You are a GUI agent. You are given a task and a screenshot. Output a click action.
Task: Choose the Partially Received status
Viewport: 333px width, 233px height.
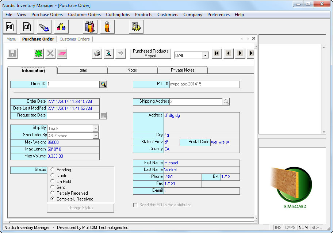[53, 193]
